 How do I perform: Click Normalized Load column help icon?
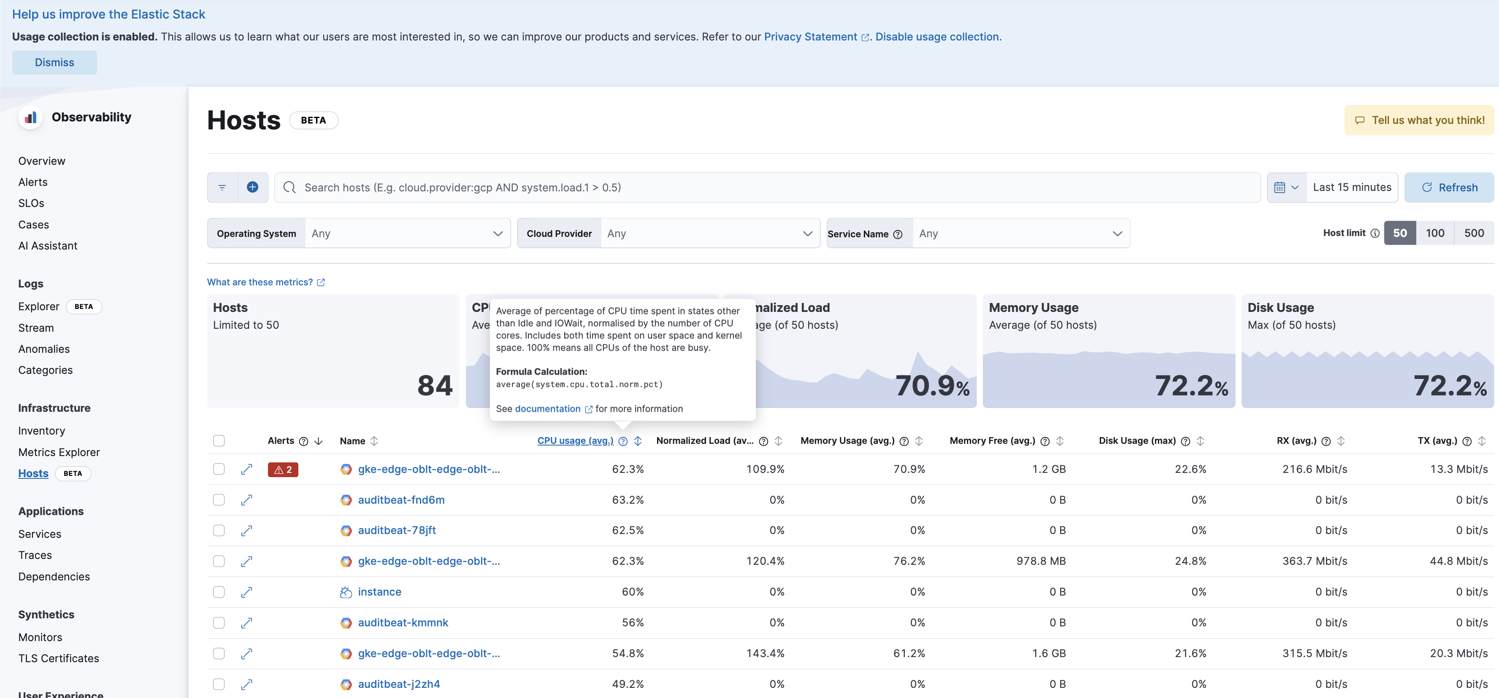(763, 441)
